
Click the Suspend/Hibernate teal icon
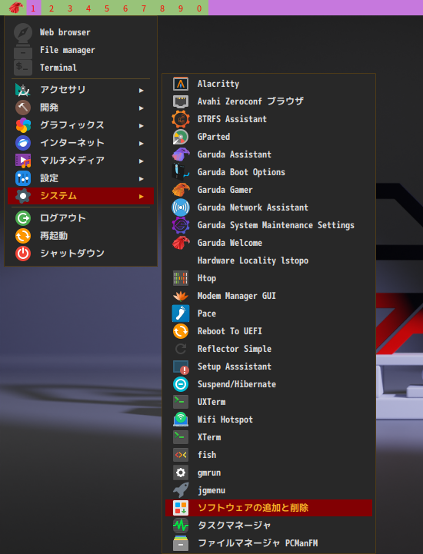click(x=181, y=384)
